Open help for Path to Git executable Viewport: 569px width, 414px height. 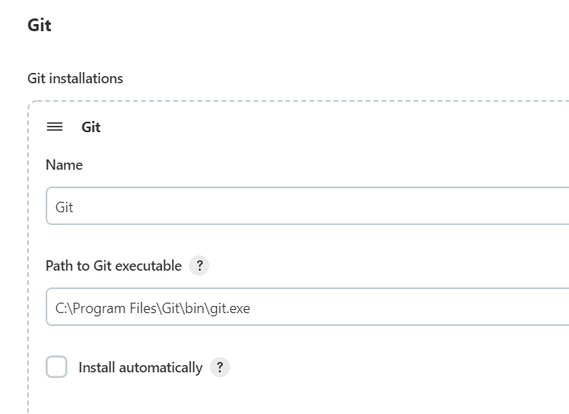pos(200,266)
